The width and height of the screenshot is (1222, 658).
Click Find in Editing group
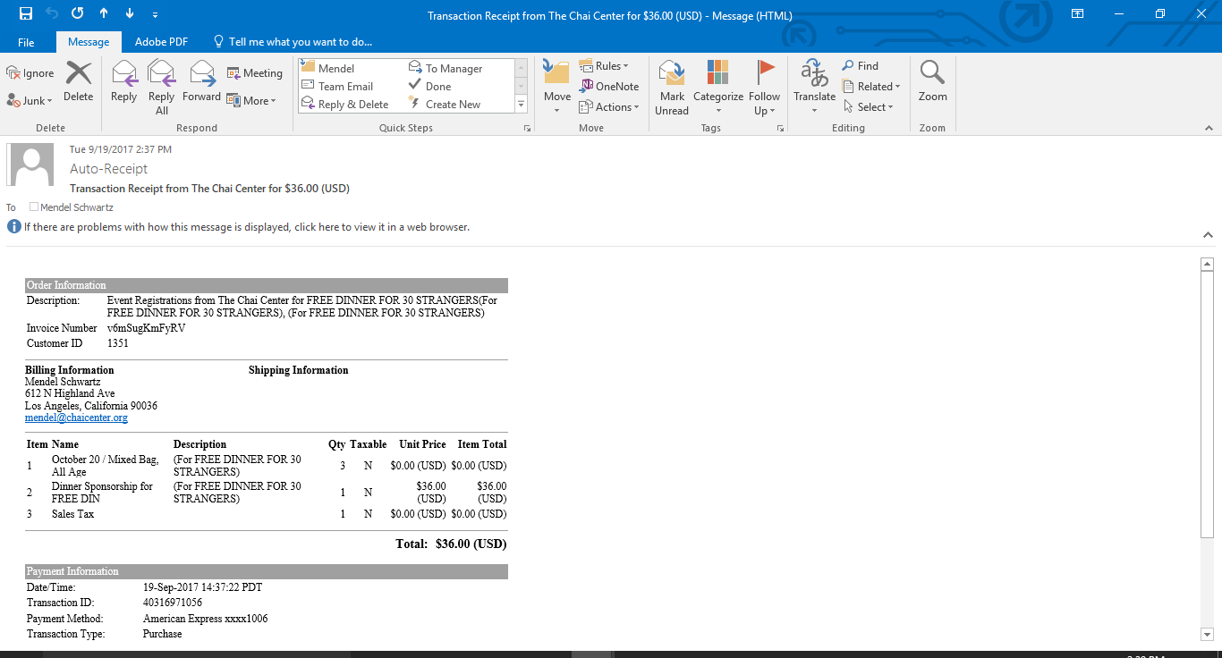pyautogui.click(x=861, y=66)
